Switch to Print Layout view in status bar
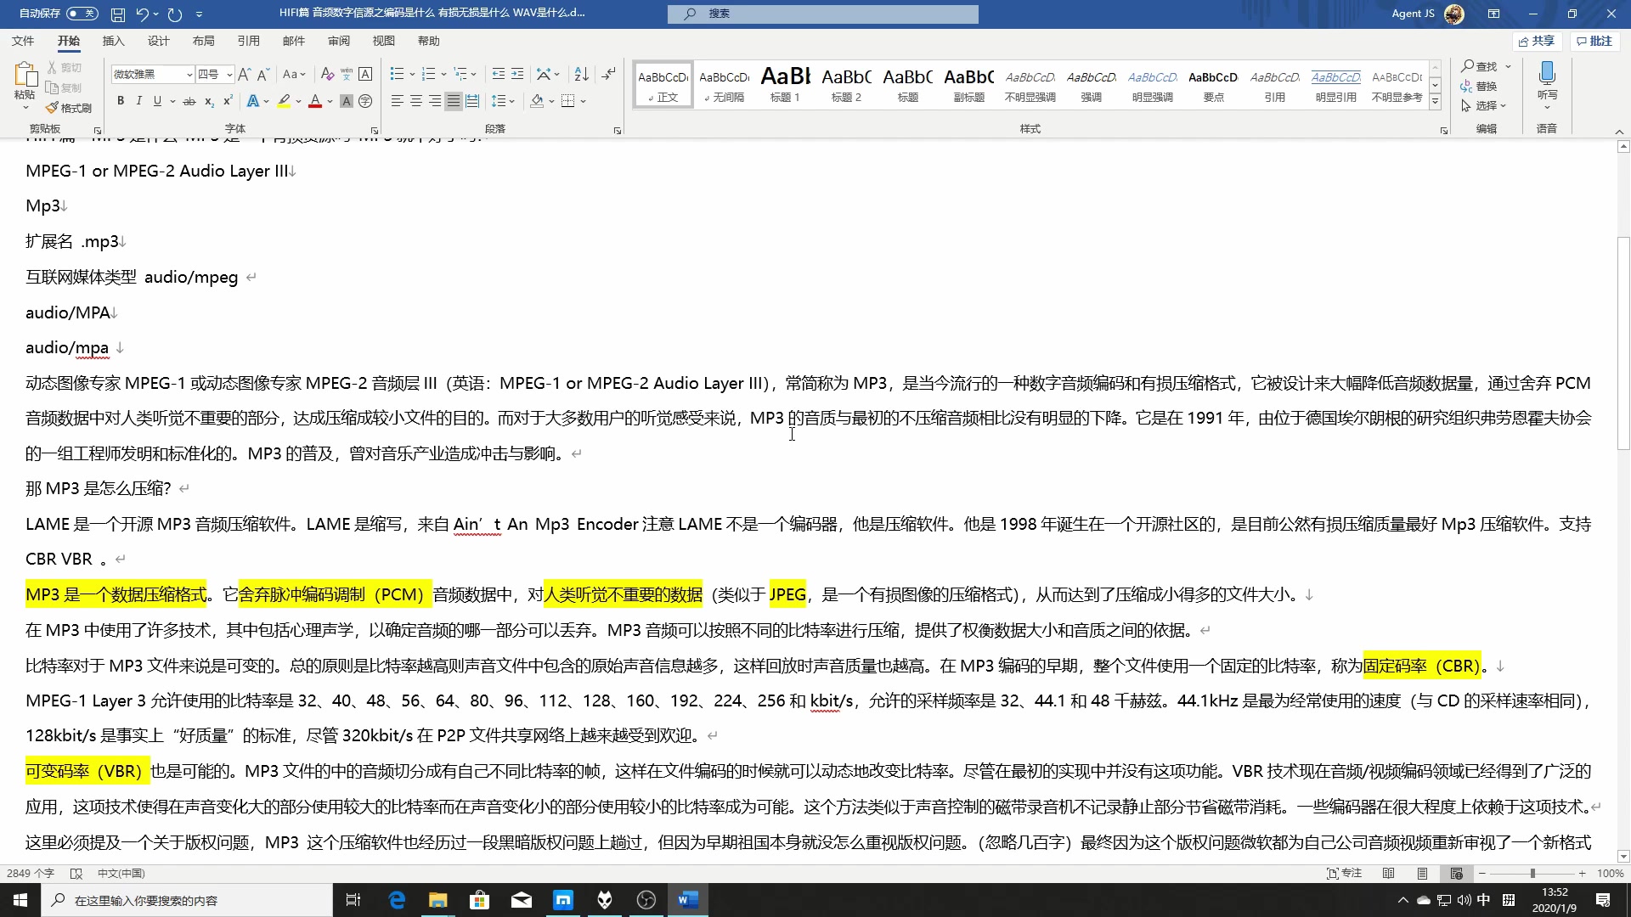 click(1422, 873)
